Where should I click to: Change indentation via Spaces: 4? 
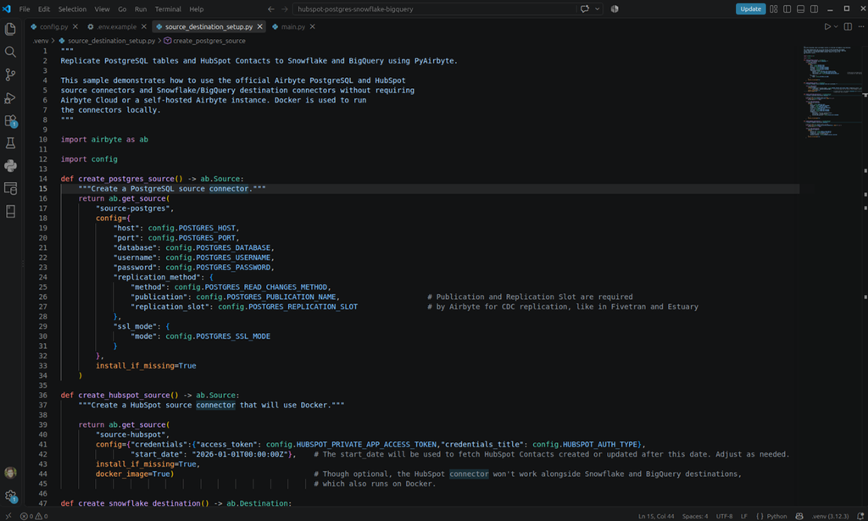click(695, 516)
